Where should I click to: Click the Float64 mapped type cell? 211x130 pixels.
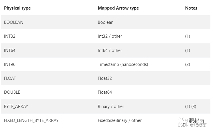click(105, 92)
